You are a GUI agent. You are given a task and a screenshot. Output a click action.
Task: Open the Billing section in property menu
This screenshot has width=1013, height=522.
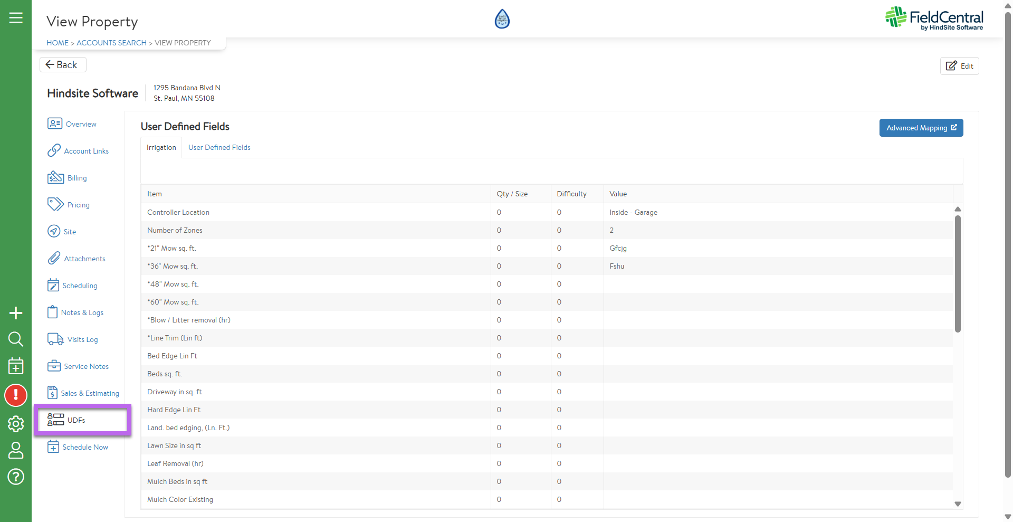tap(77, 178)
